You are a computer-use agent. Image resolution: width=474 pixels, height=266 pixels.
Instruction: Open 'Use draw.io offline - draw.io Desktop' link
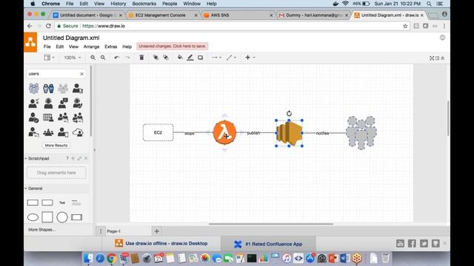pos(161,243)
